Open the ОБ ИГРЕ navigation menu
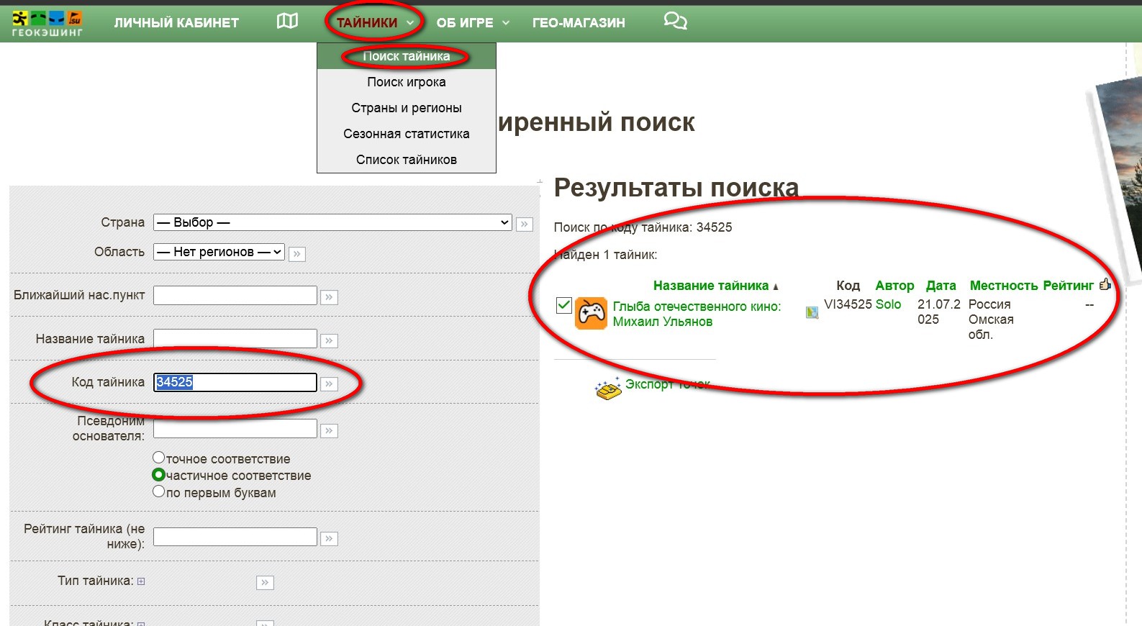Viewport: 1142px width, 626px height. (x=472, y=23)
